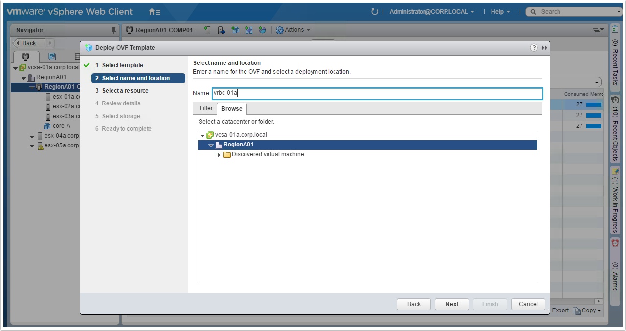Click the new resource pool toolbar icon
This screenshot has width=626, height=331.
(x=262, y=30)
